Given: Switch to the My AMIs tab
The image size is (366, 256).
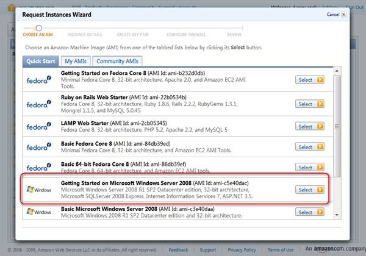Looking at the screenshot, I should point(76,61).
